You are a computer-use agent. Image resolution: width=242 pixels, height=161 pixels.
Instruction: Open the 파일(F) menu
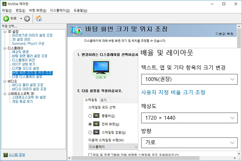(x=7, y=10)
